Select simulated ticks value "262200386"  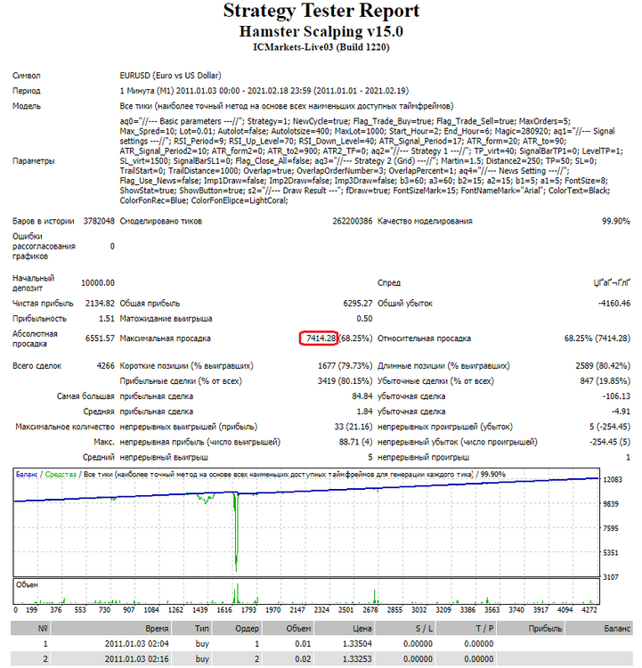353,221
